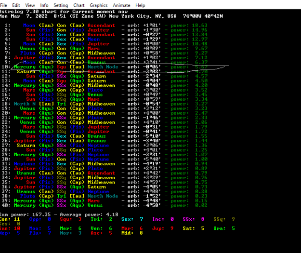Click row 20 Mars Con Midheaven
This screenshot has height=253, width=301.
point(105,113)
